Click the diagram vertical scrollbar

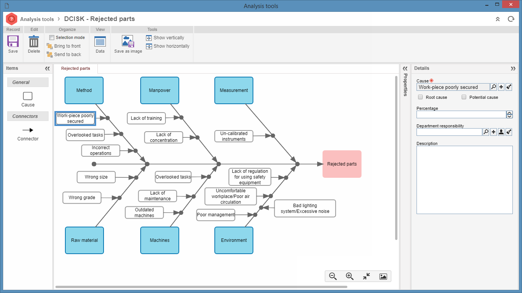click(x=396, y=158)
